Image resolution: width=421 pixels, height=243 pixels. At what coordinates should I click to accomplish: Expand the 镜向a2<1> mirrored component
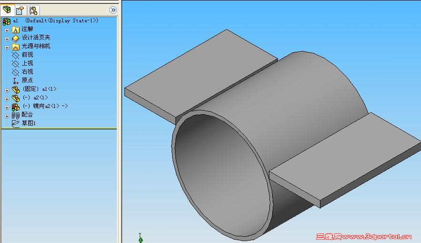coord(7,107)
